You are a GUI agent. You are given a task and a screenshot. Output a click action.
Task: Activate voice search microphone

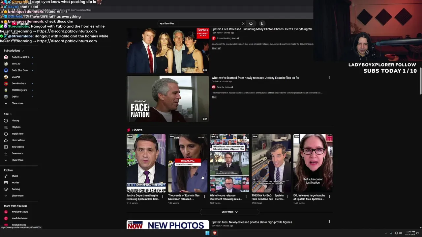[x=262, y=23]
